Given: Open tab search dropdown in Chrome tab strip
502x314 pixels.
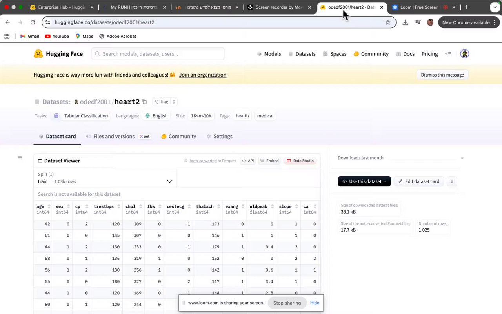Looking at the screenshot, I should coord(494,7).
